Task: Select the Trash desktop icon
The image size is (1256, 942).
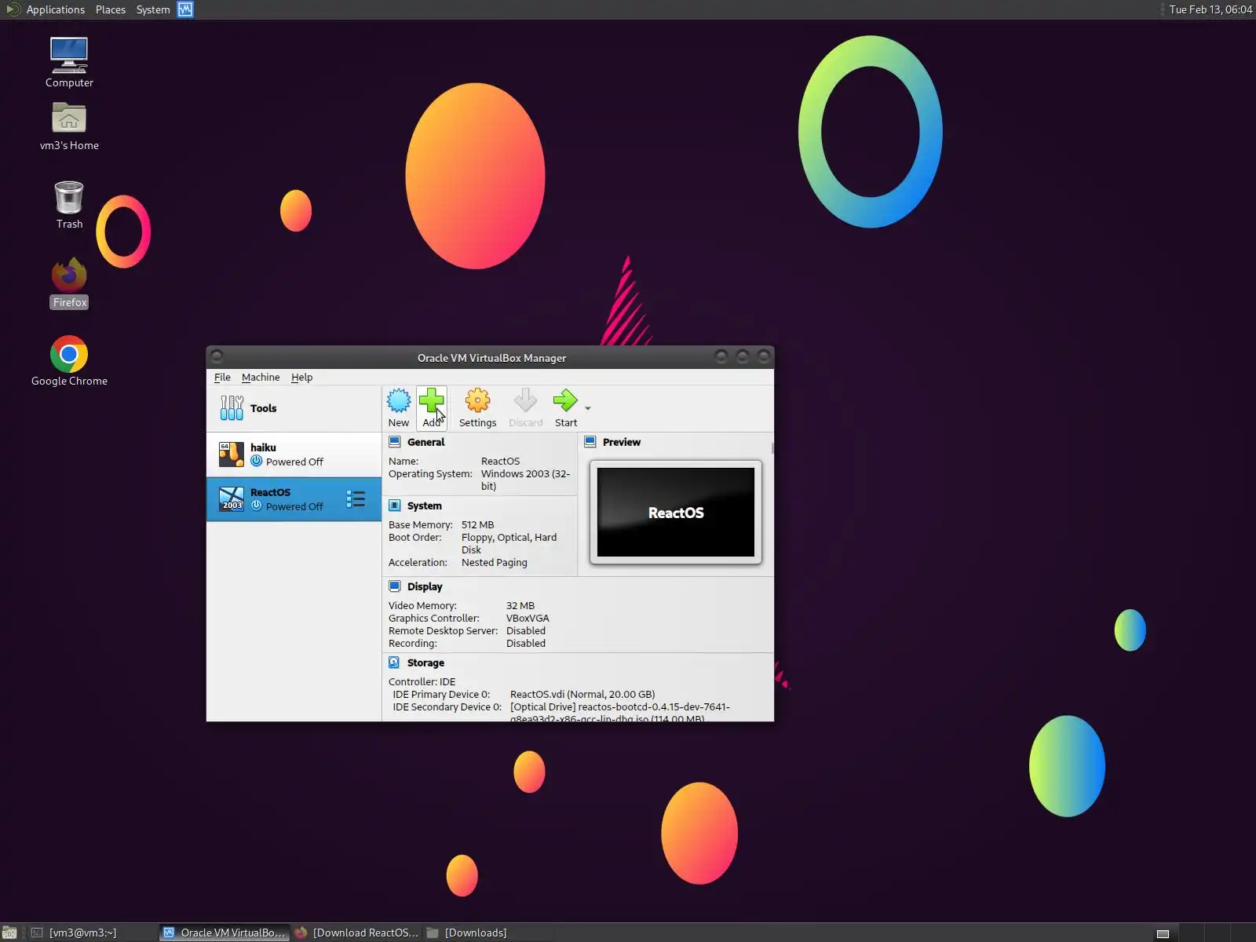Action: pyautogui.click(x=69, y=205)
